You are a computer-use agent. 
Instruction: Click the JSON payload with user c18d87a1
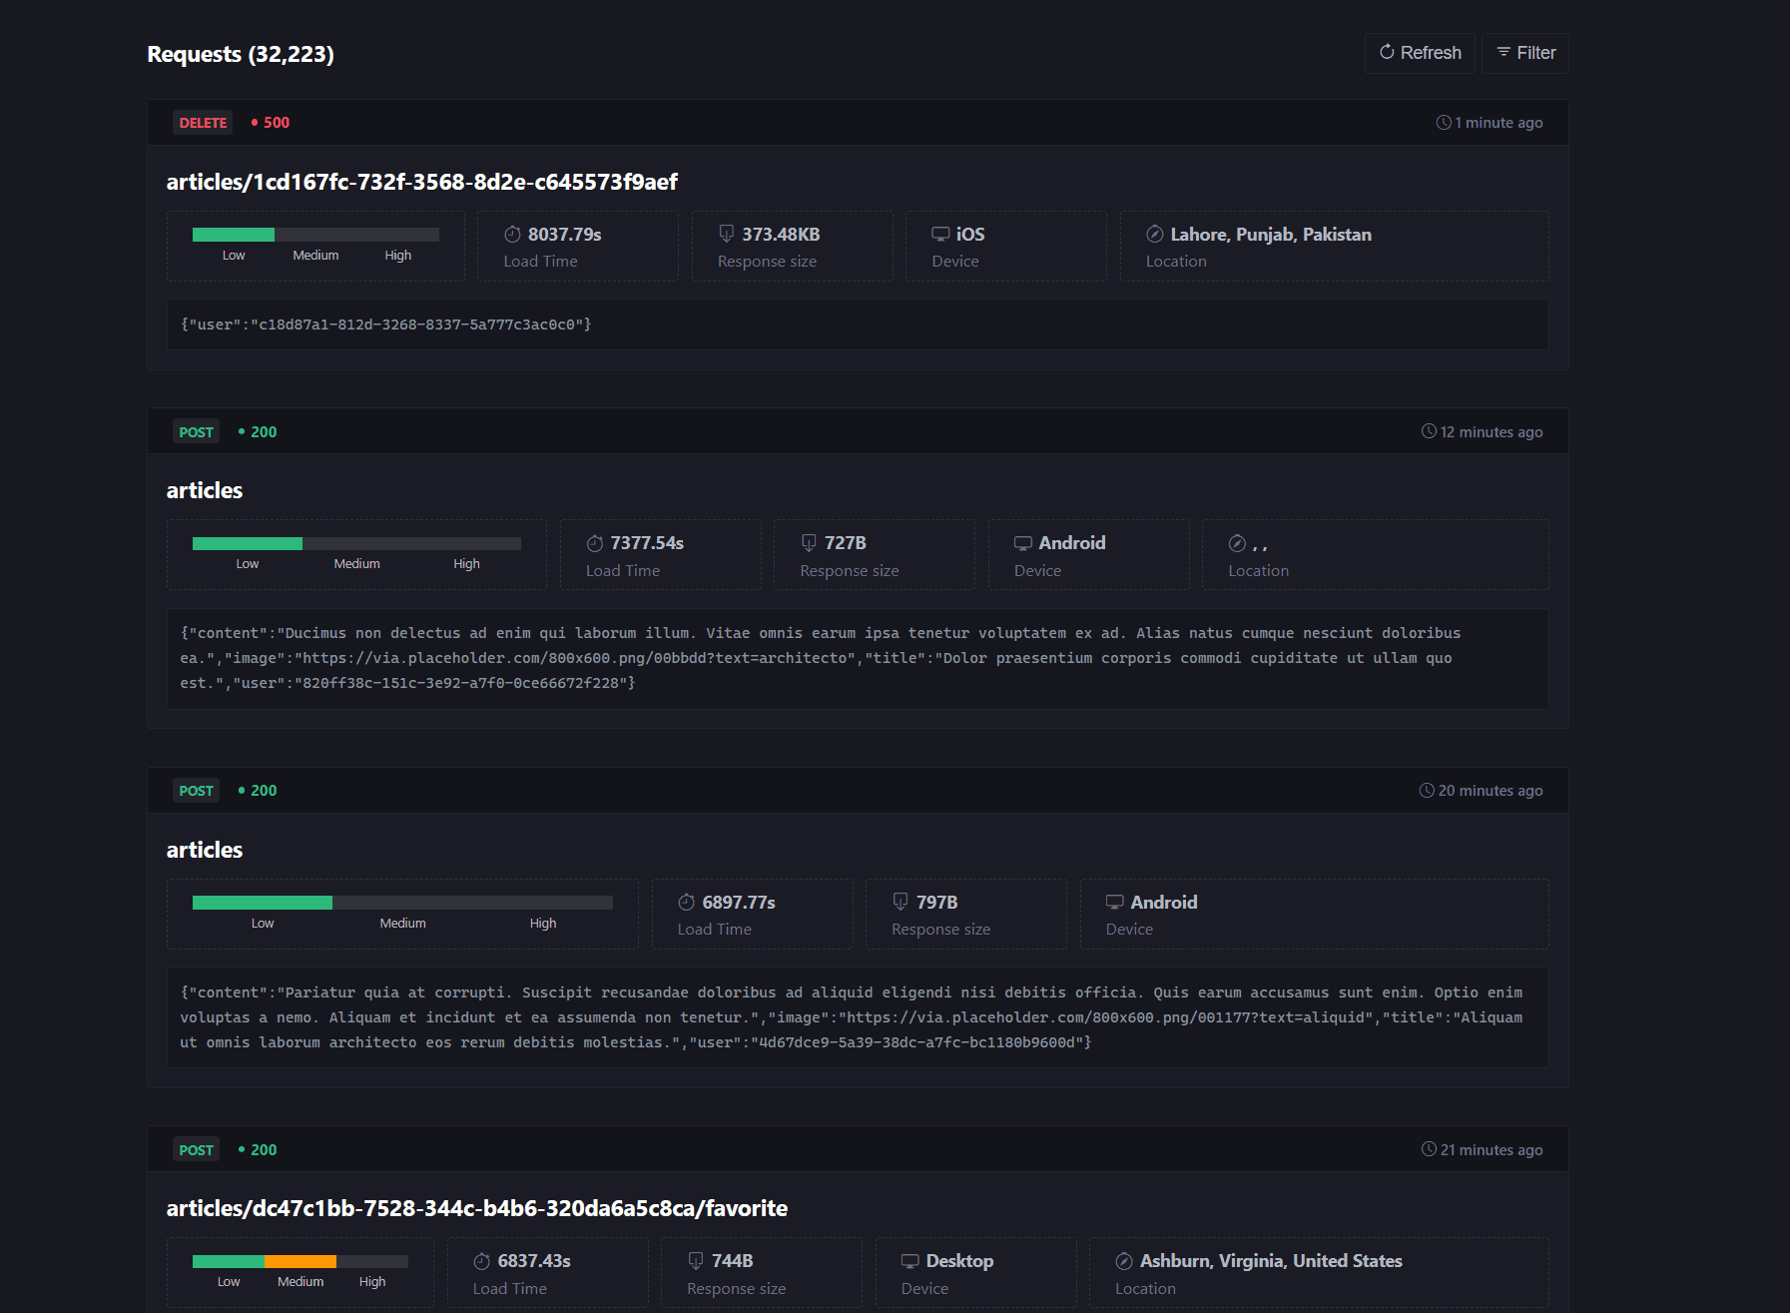pyautogui.click(x=385, y=325)
